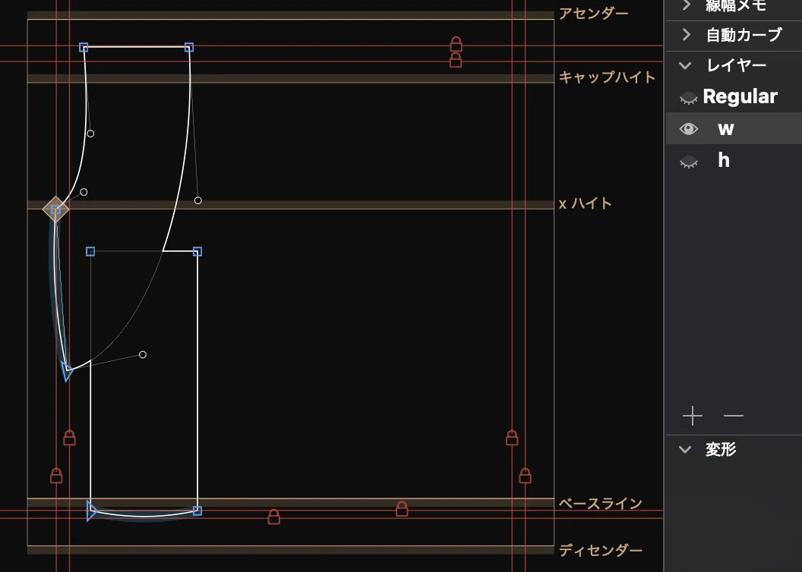Add a new layer with the plus button
The height and width of the screenshot is (572, 802).
pos(693,416)
